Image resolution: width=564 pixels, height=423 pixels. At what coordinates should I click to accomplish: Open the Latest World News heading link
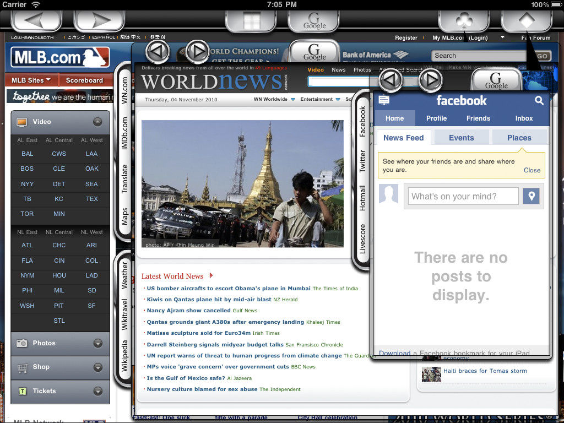(172, 276)
